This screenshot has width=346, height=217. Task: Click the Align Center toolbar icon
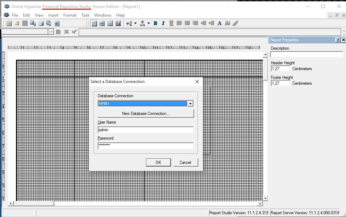point(187,23)
